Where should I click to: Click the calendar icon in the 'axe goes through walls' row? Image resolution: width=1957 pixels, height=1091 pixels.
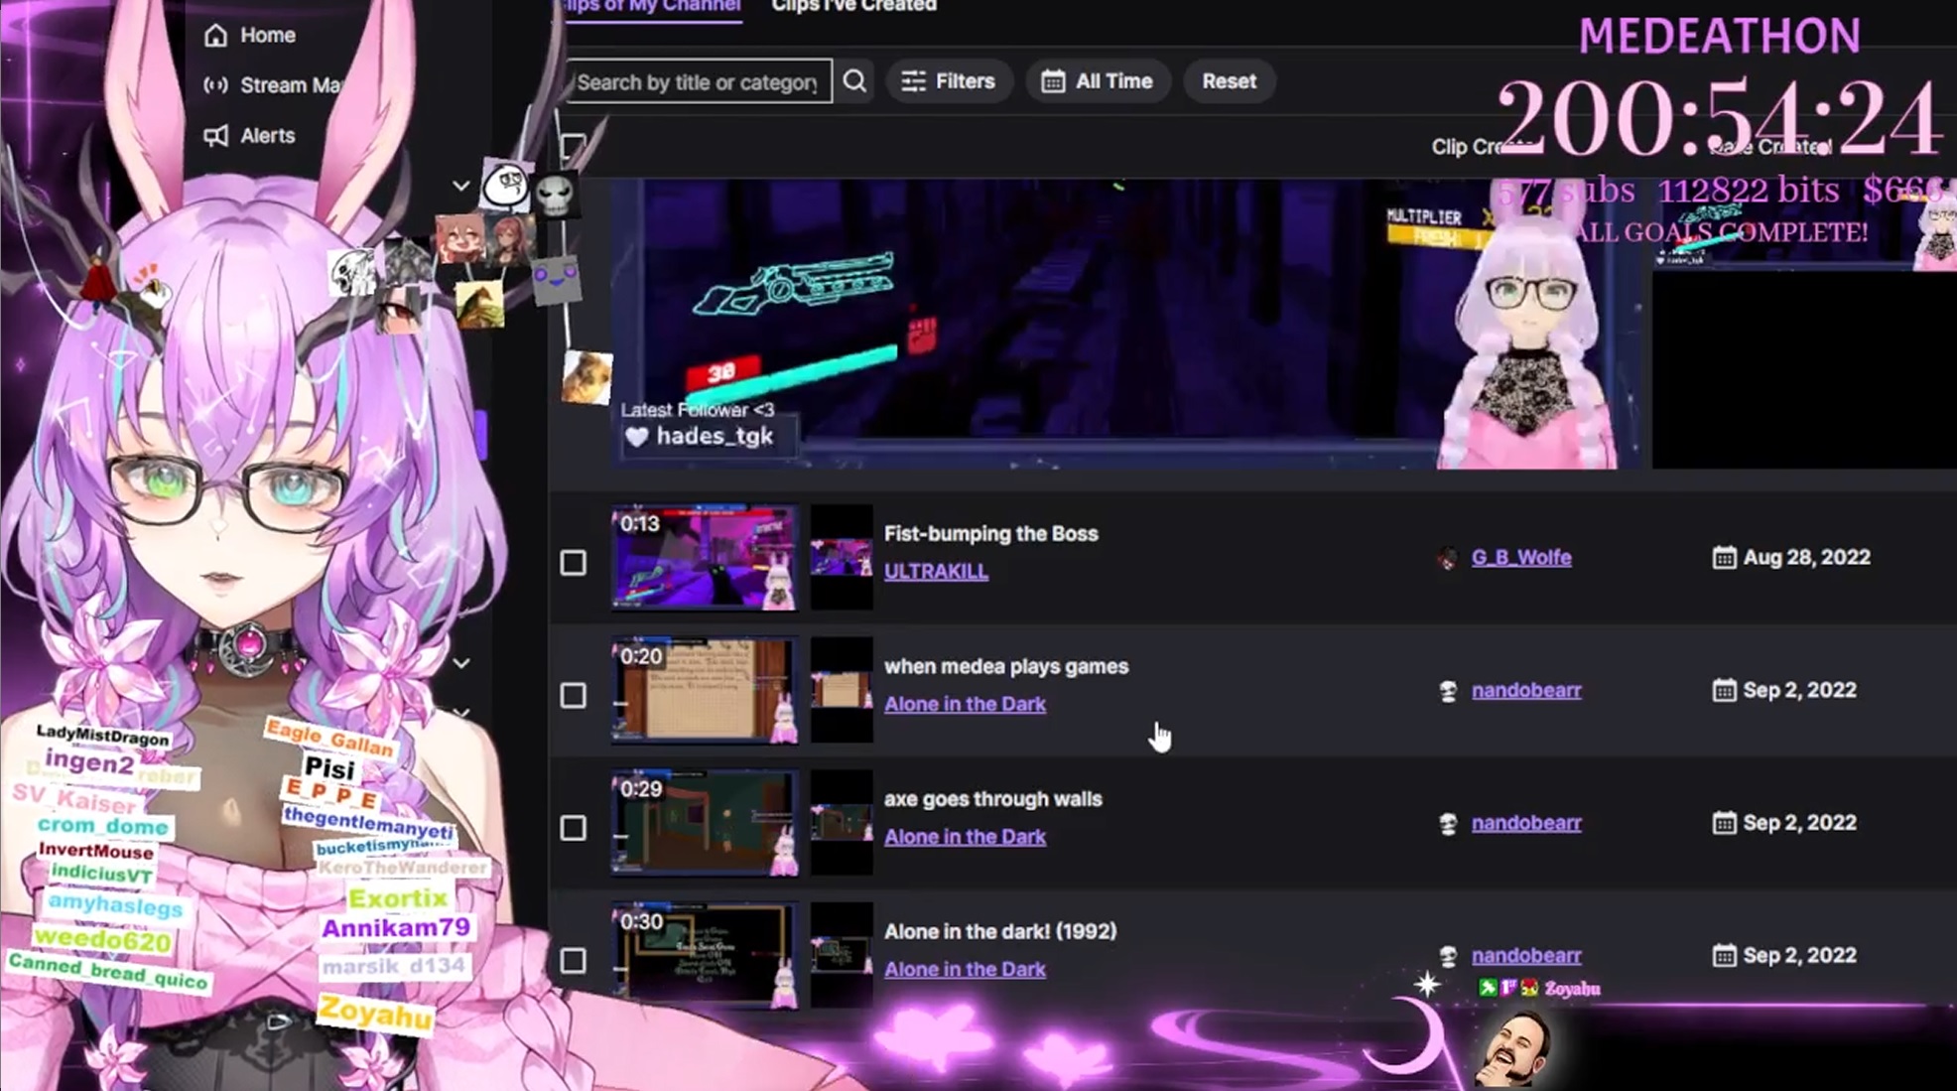[x=1724, y=823]
